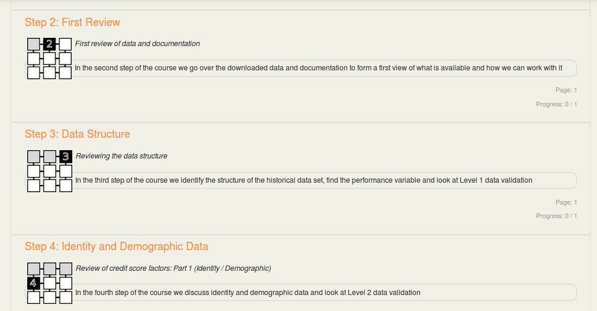Select the Step 3 description box
This screenshot has height=311, width=597.
click(301, 180)
